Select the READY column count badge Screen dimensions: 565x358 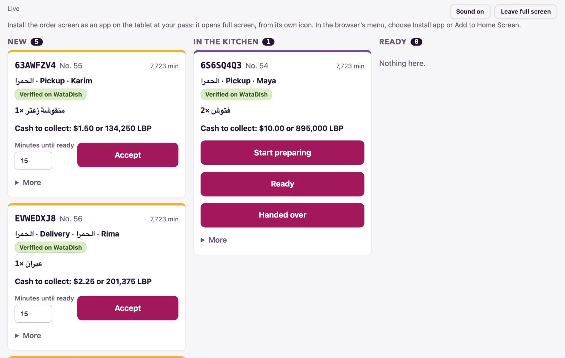point(416,42)
